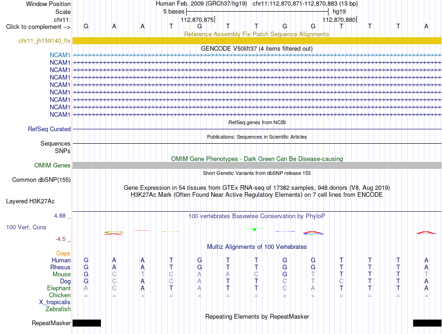Click the Mouse species label
The width and height of the screenshot is (442, 334).
[x=61, y=274]
